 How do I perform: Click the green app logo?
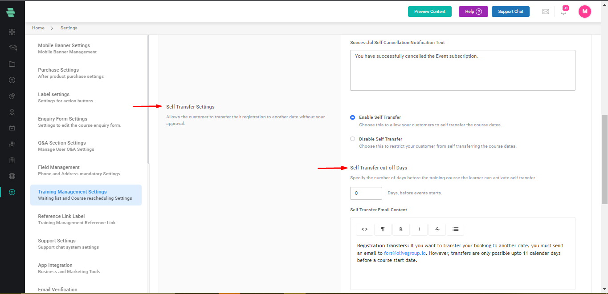tap(11, 12)
